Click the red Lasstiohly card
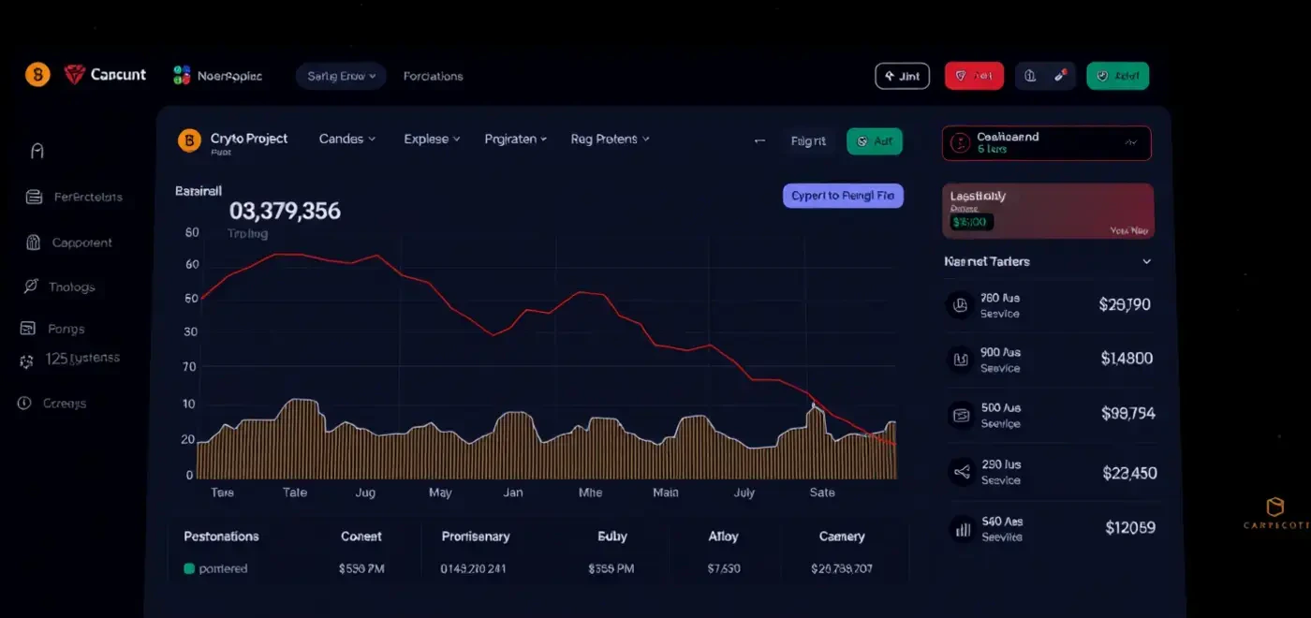 (x=1048, y=212)
